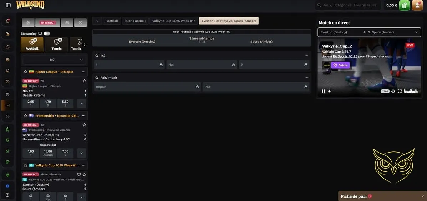The height and width of the screenshot is (201, 427).
Task: Bet 7.50 on Universities of Canterbury
Action: pos(65,153)
